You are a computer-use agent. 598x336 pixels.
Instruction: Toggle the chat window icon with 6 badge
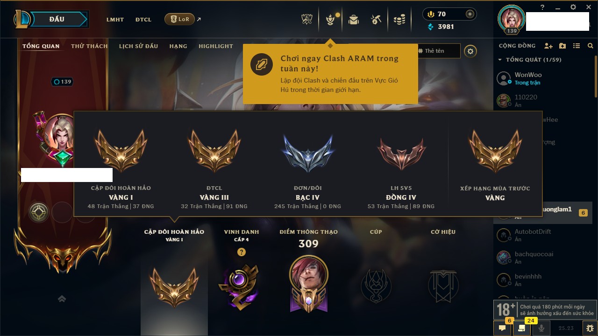pos(502,328)
